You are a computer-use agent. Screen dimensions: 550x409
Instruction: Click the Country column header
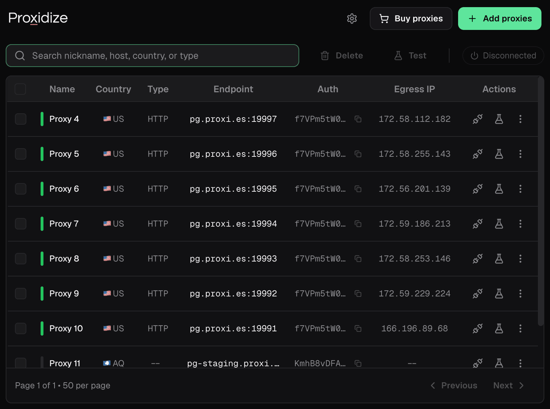point(113,89)
